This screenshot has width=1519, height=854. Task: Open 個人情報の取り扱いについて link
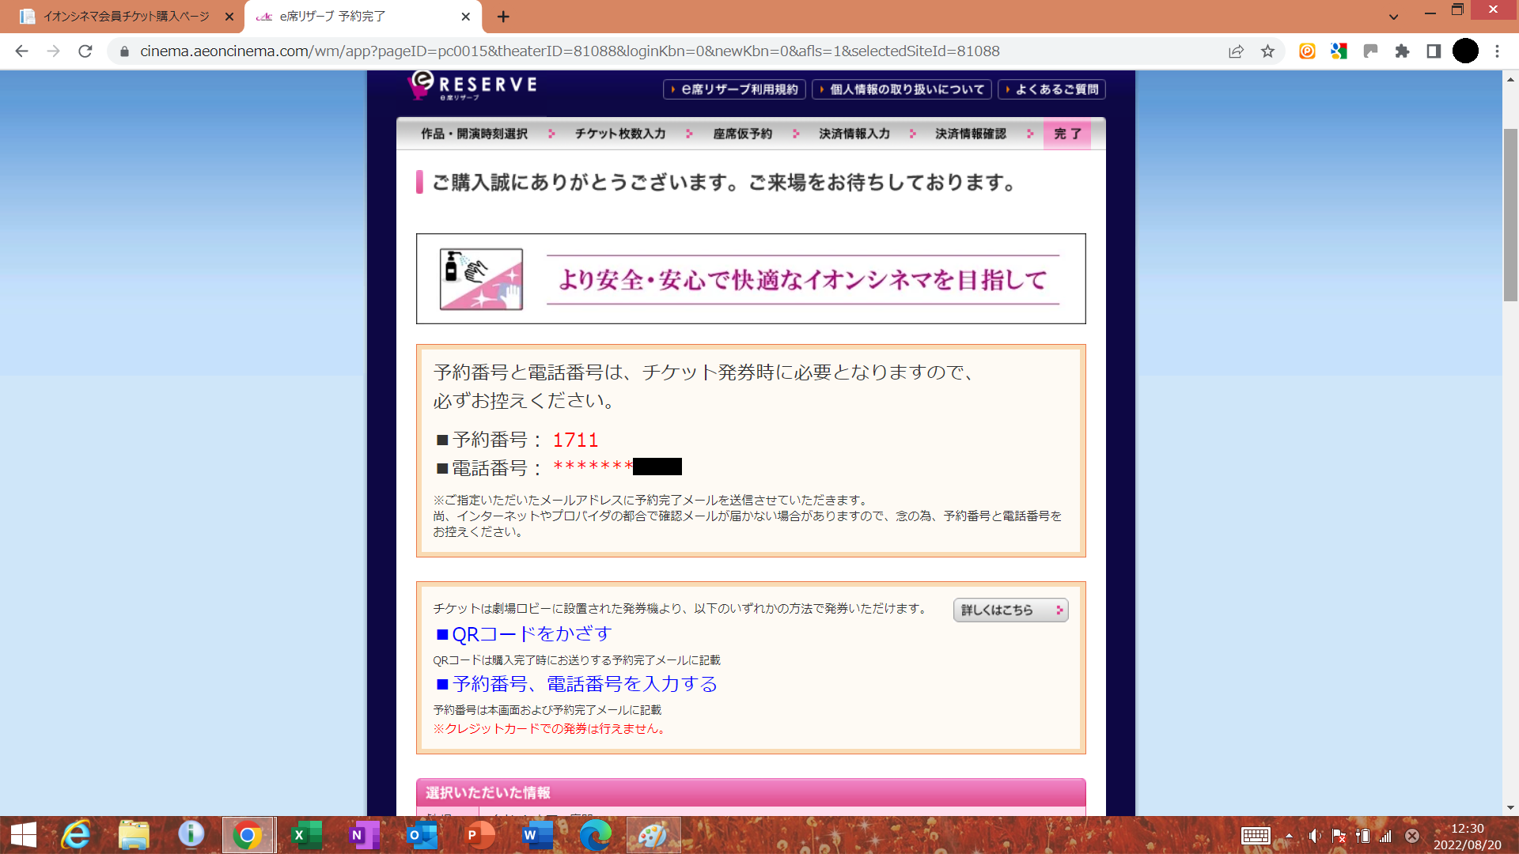click(x=901, y=89)
